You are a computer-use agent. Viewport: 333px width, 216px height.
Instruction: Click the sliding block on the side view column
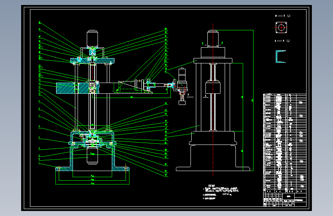click(213, 88)
